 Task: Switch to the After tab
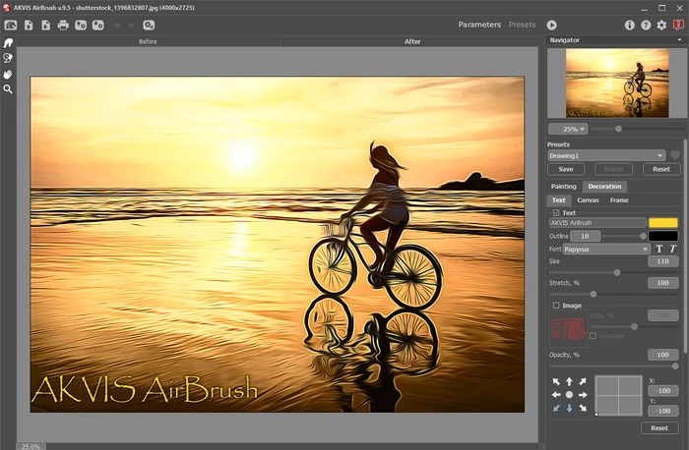pos(412,41)
